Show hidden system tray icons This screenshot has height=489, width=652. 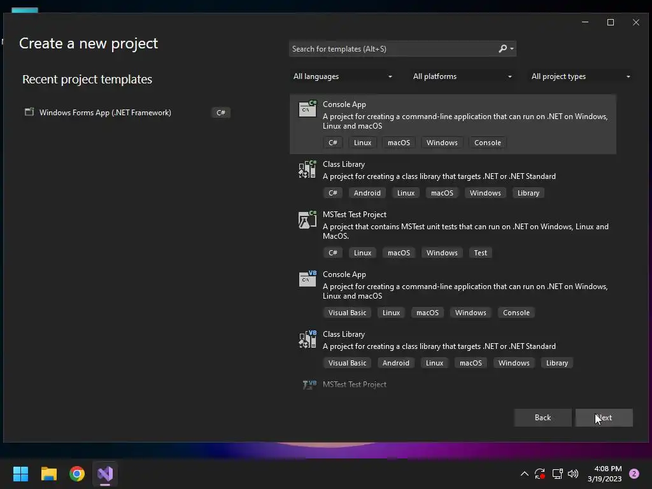pyautogui.click(x=525, y=474)
